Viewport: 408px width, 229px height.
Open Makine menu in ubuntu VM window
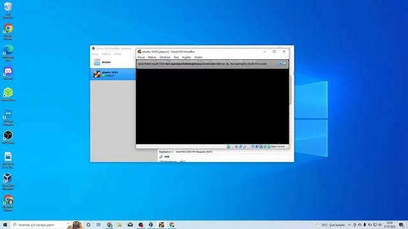[152, 57]
